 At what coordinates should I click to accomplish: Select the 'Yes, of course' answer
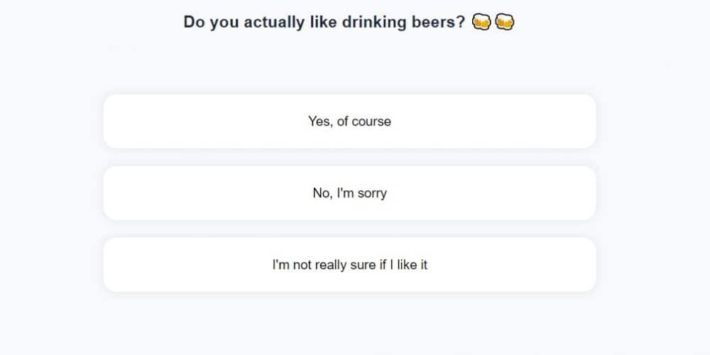tap(349, 121)
